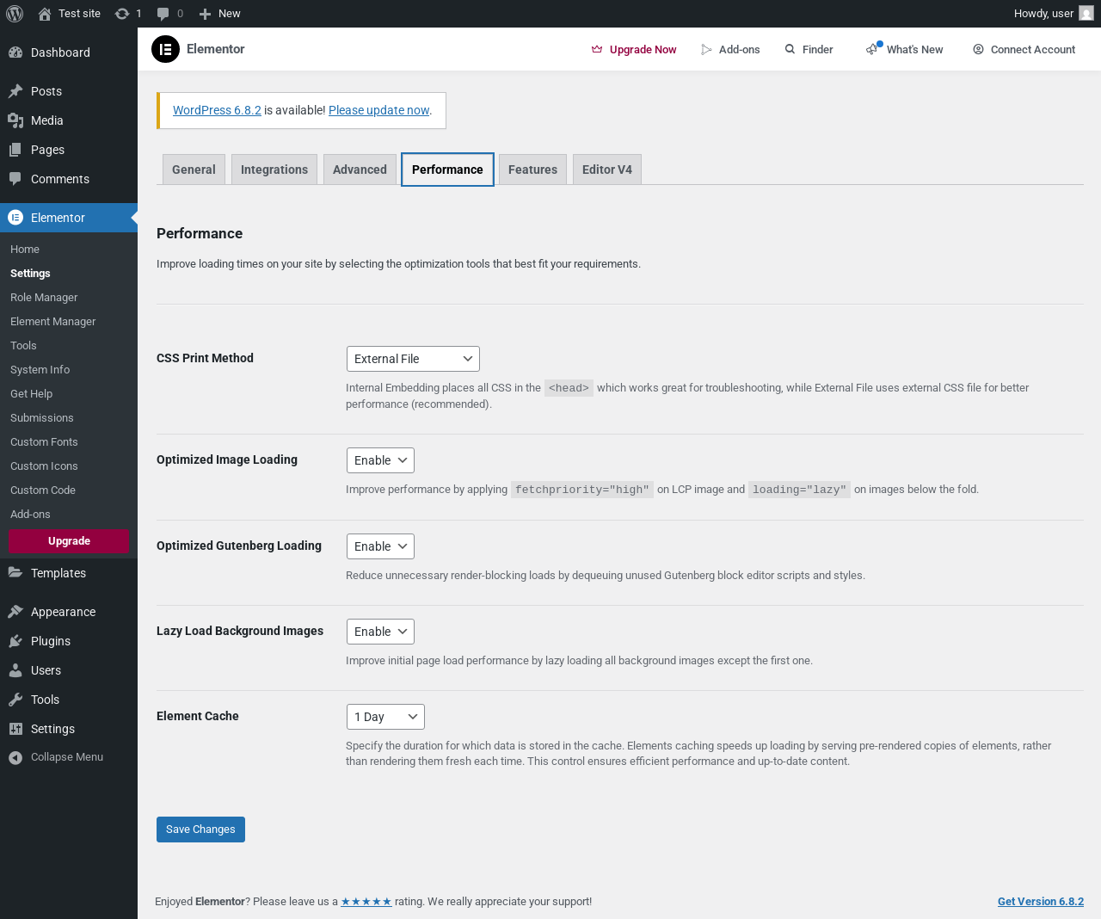Screen dimensions: 1101x919
Task: Click the home icon beside Test site
Action: (x=45, y=14)
